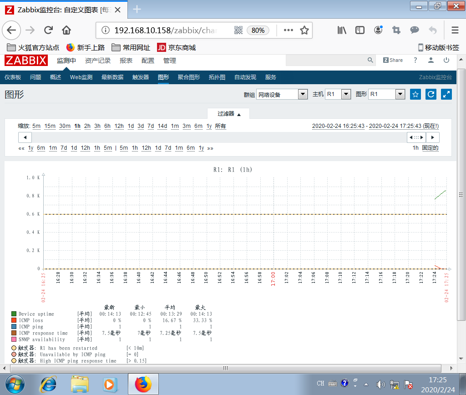
Task: Move time slider left with arrow button
Action: click(x=25, y=137)
